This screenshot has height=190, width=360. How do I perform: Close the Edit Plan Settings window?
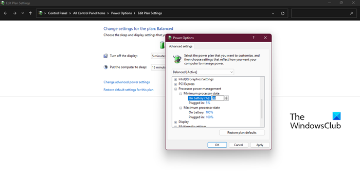pos(353,3)
